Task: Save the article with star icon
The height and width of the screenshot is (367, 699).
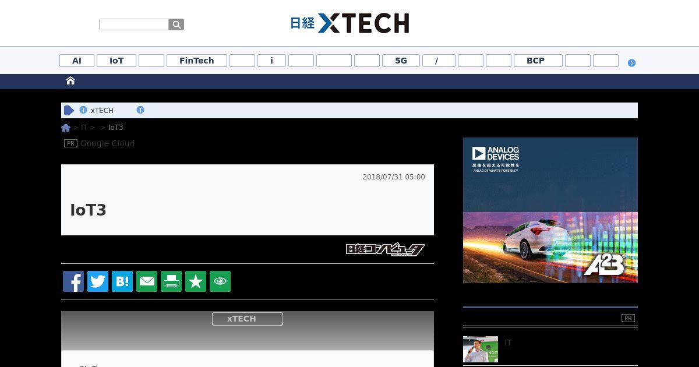Action: [x=196, y=281]
